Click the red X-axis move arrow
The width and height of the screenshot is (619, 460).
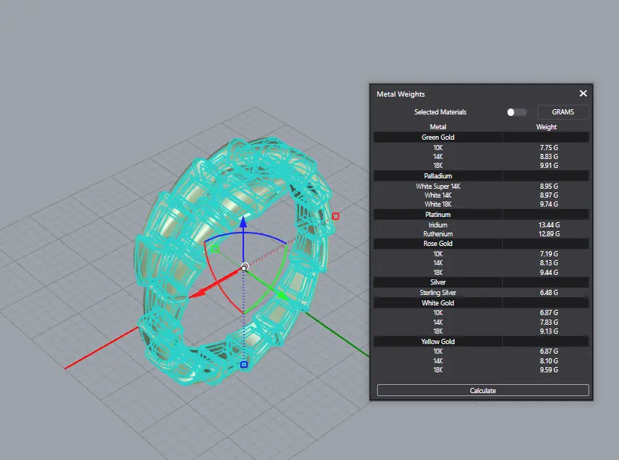193,294
